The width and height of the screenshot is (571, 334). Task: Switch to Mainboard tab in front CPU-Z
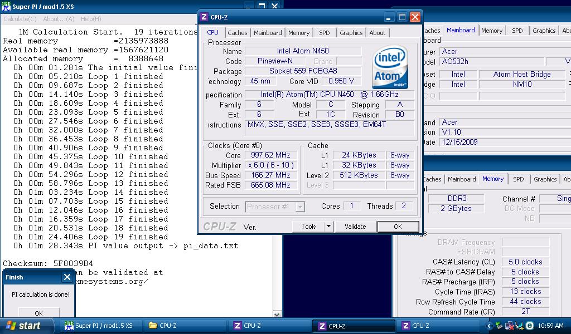click(x=268, y=33)
